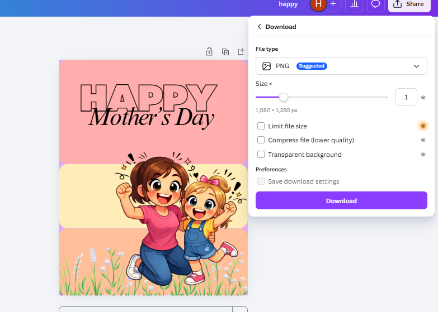438x312 pixels.
Task: Click the lock page icon above canvas
Action: coord(209,52)
